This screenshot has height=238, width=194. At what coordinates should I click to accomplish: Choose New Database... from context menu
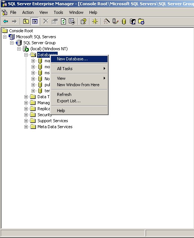click(x=79, y=59)
